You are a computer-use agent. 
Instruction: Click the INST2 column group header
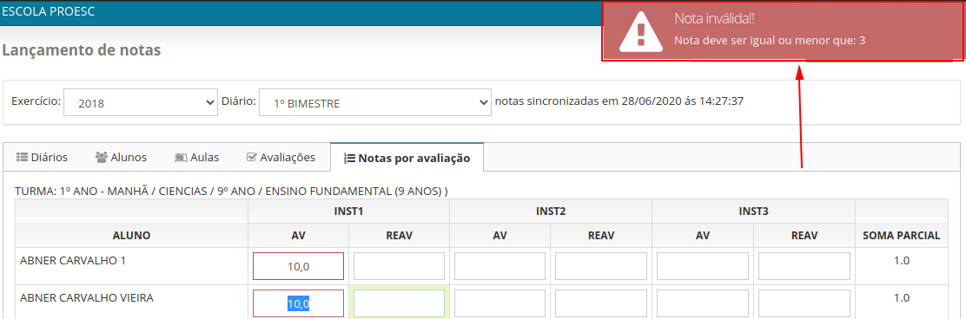point(551,212)
